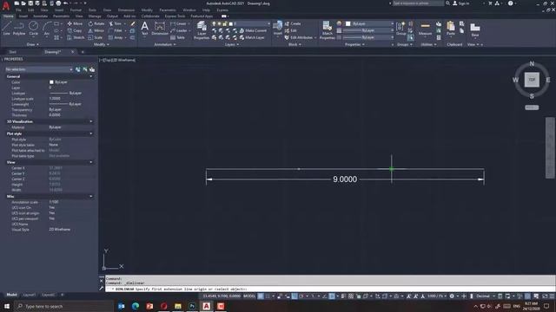
Task: Click Edit Attributes in Block panel
Action: 300,37
